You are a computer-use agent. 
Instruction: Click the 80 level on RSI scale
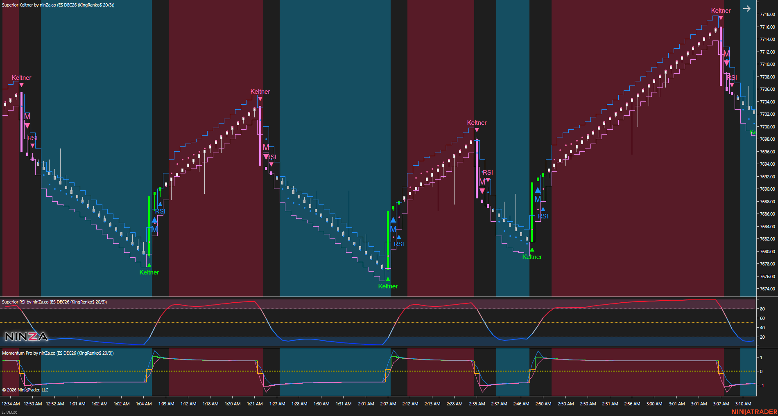click(x=762, y=309)
